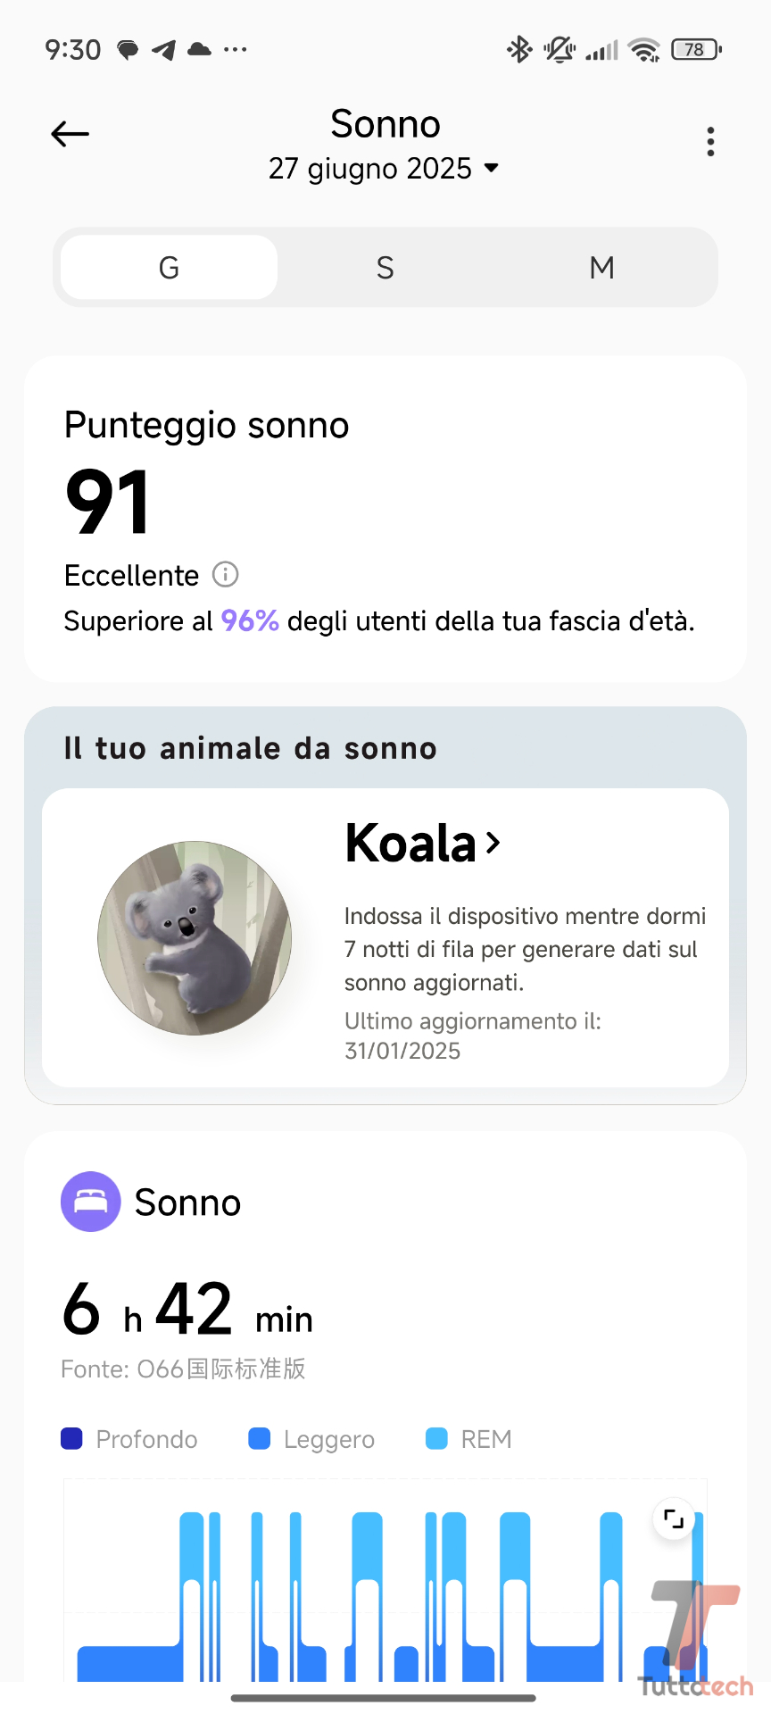Expand sleep chart to fullscreen
The image size is (771, 1714).
pyautogui.click(x=674, y=1518)
